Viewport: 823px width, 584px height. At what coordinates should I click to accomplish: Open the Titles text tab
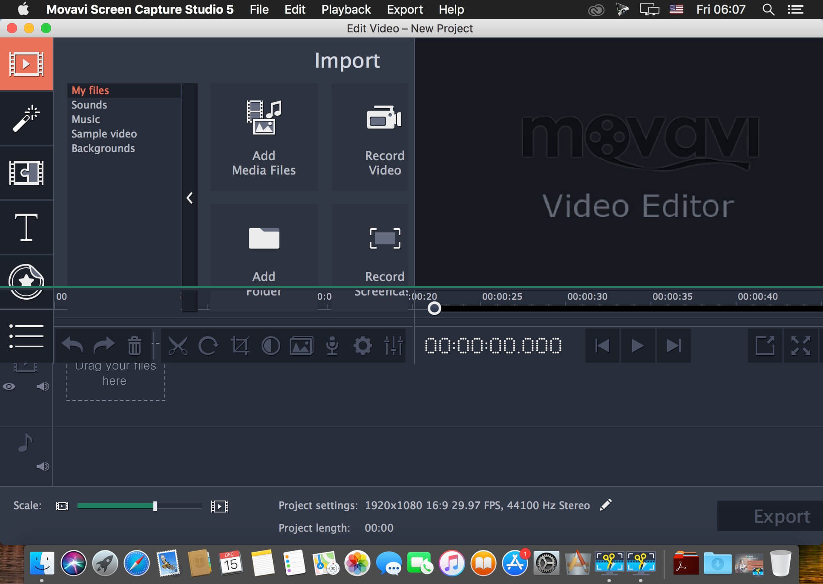[x=26, y=227]
